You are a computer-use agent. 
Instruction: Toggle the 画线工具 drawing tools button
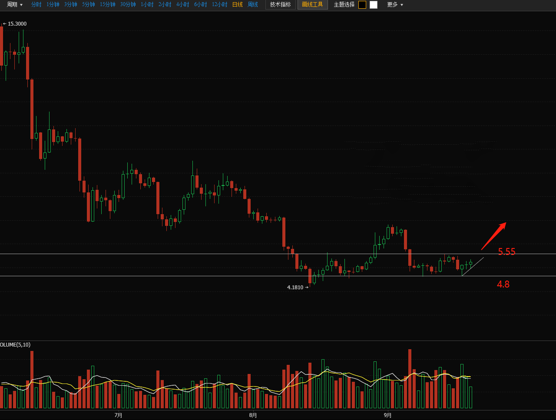tap(313, 5)
